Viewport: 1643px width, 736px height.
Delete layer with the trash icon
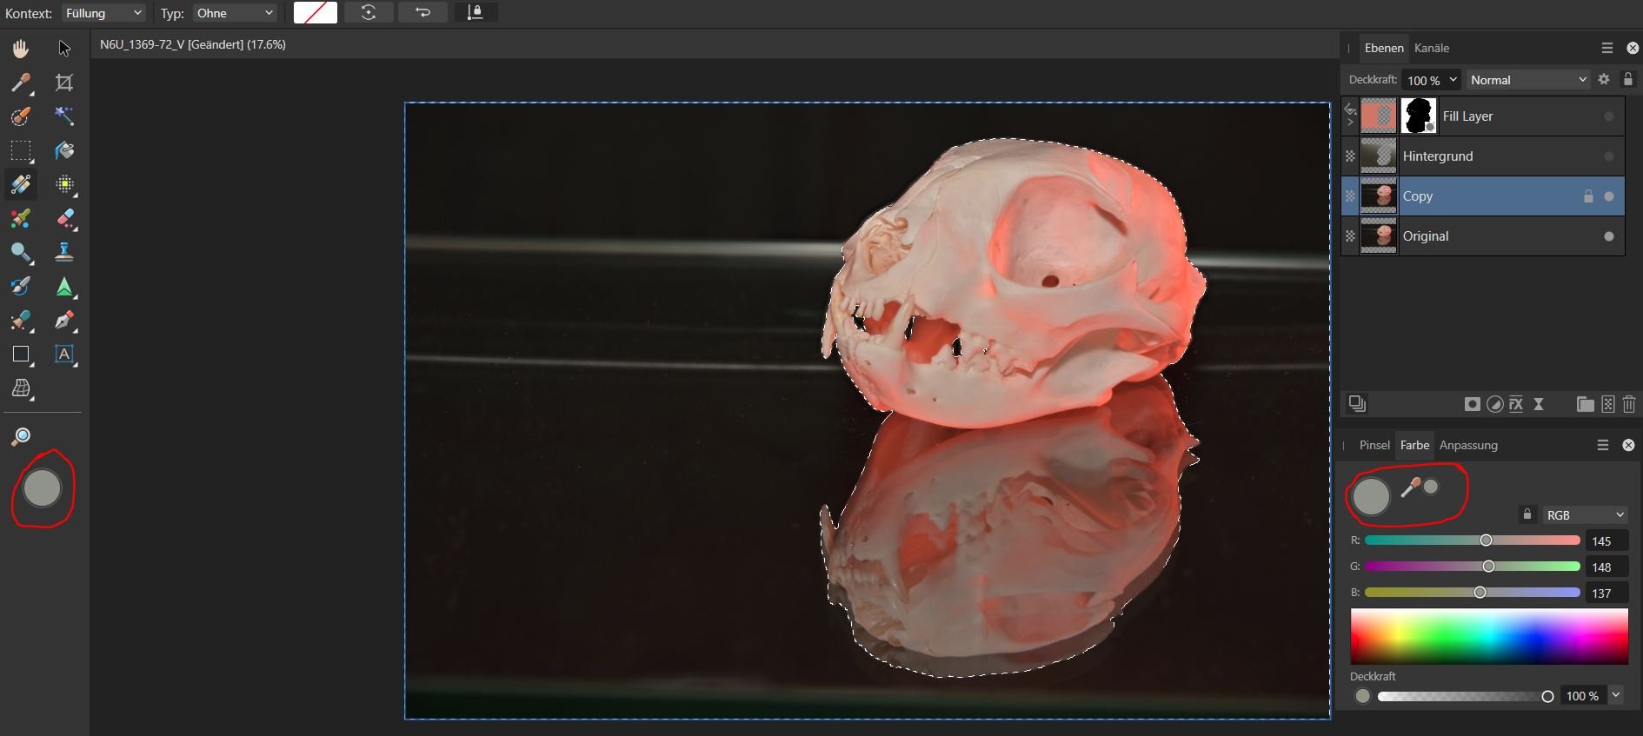1629,404
